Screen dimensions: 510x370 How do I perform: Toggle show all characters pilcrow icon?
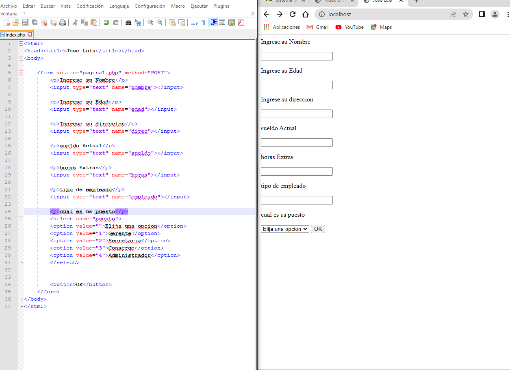(x=203, y=22)
